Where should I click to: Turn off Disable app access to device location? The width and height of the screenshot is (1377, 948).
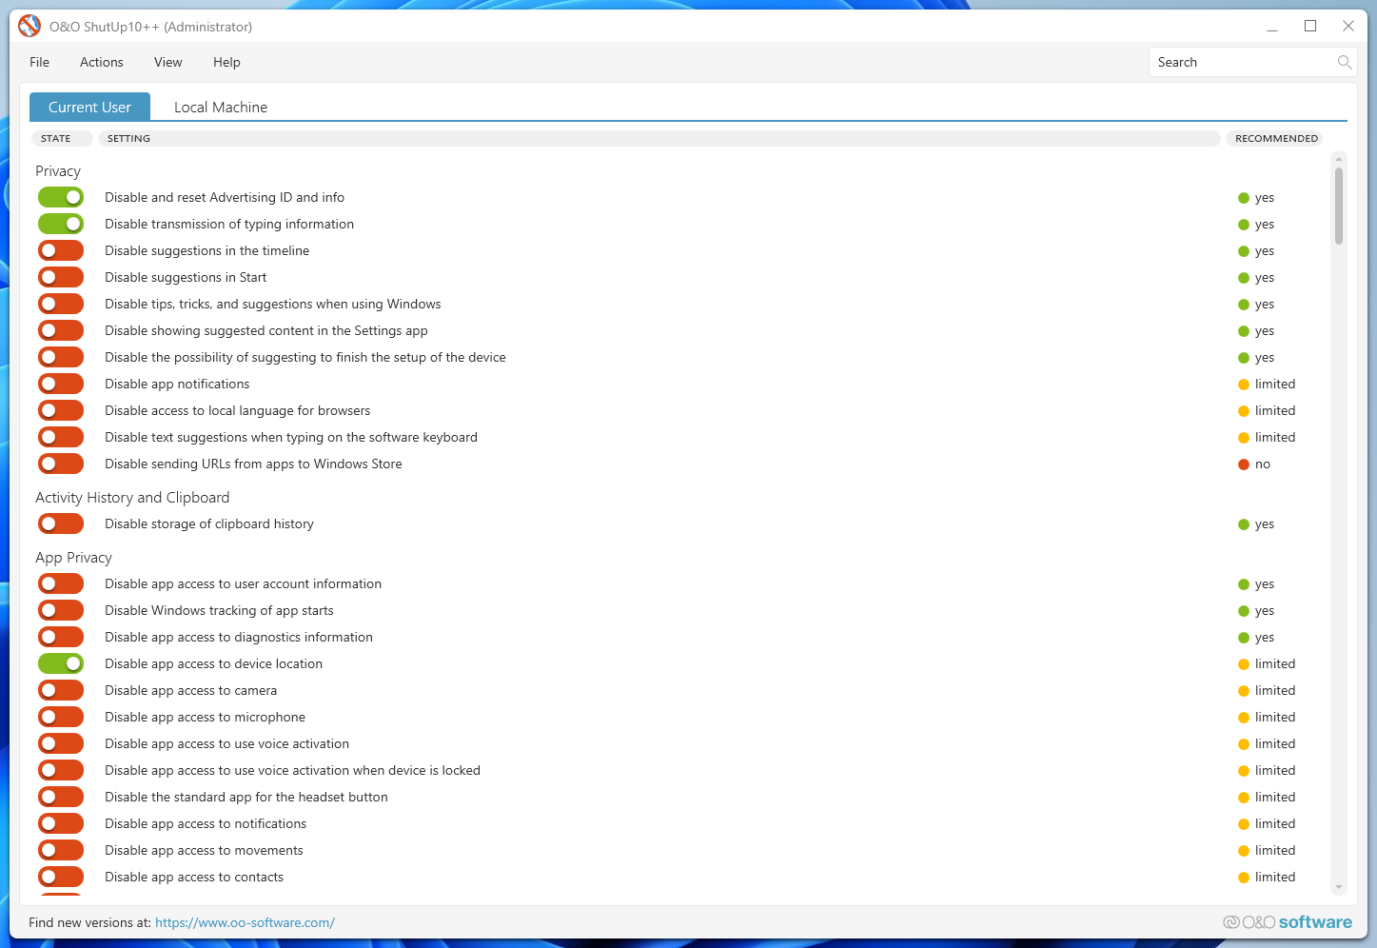pos(61,663)
